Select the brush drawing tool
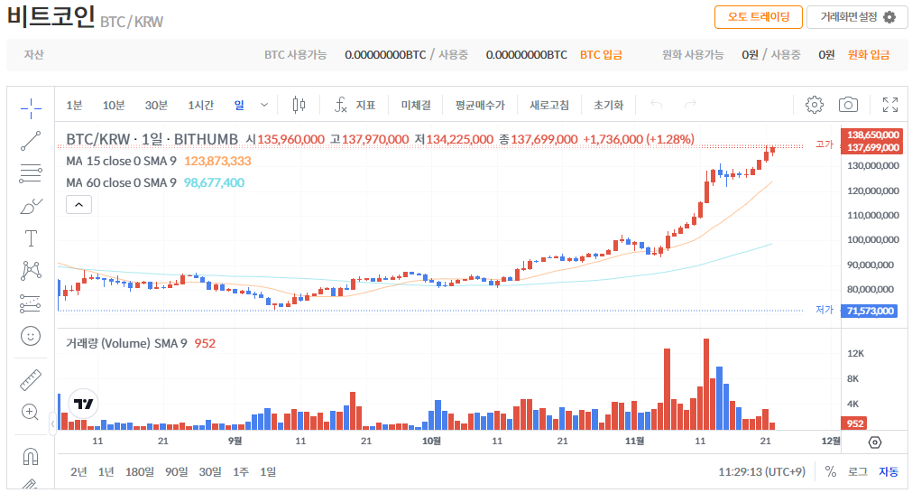This screenshot has height=493, width=912. coord(31,206)
